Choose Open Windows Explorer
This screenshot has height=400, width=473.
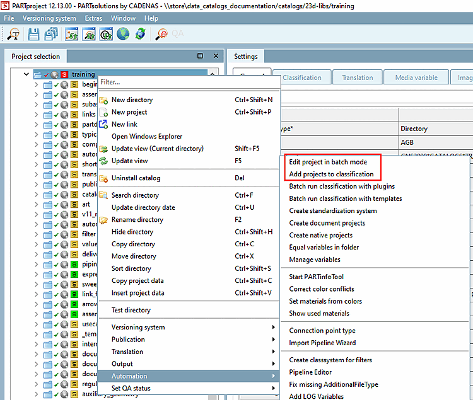[147, 137]
